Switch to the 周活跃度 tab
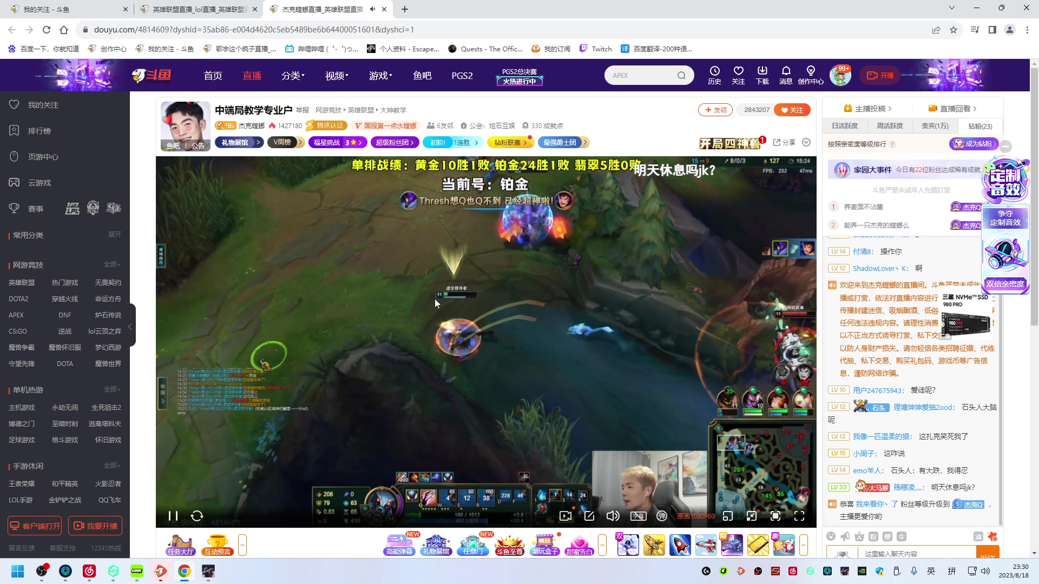The height and width of the screenshot is (584, 1039). tap(890, 126)
